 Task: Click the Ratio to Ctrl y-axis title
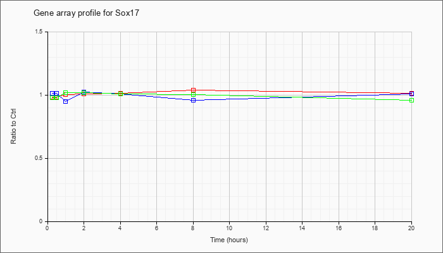pyautogui.click(x=13, y=127)
